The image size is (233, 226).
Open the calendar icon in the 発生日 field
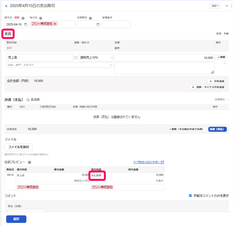click(x=26, y=24)
